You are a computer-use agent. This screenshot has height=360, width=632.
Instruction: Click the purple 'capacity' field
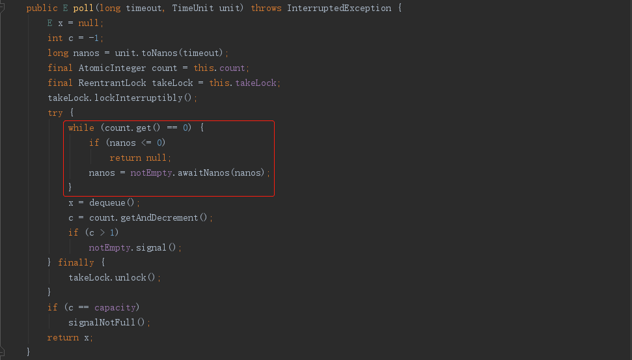pyautogui.click(x=115, y=307)
